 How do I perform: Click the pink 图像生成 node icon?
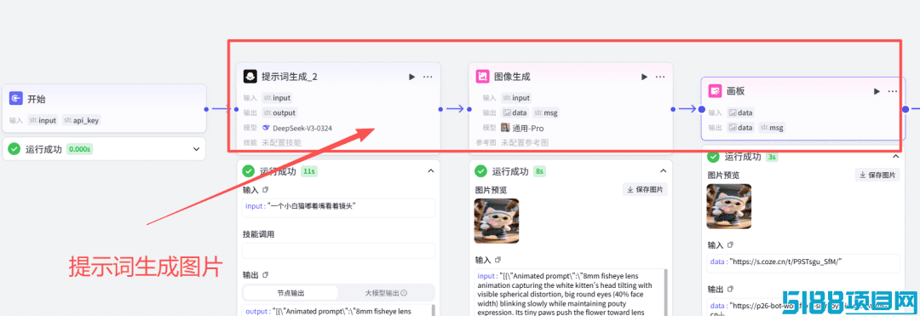[x=482, y=77]
